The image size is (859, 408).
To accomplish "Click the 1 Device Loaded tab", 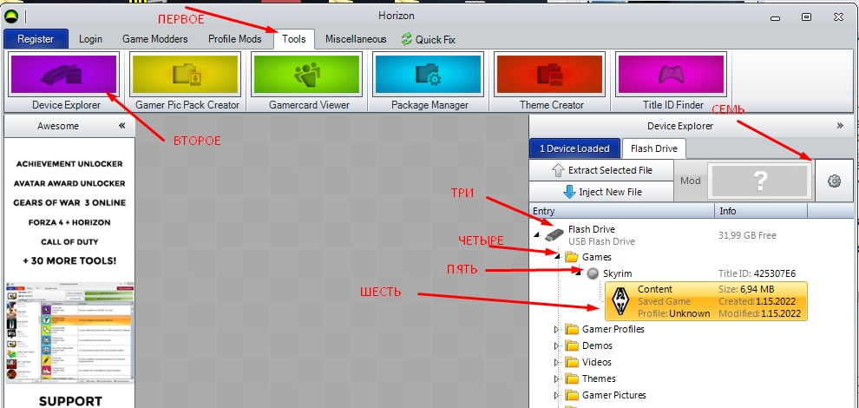I will pyautogui.click(x=574, y=148).
